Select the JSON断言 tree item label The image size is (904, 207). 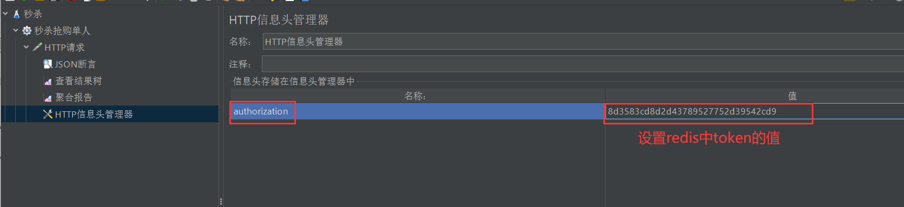tap(75, 64)
